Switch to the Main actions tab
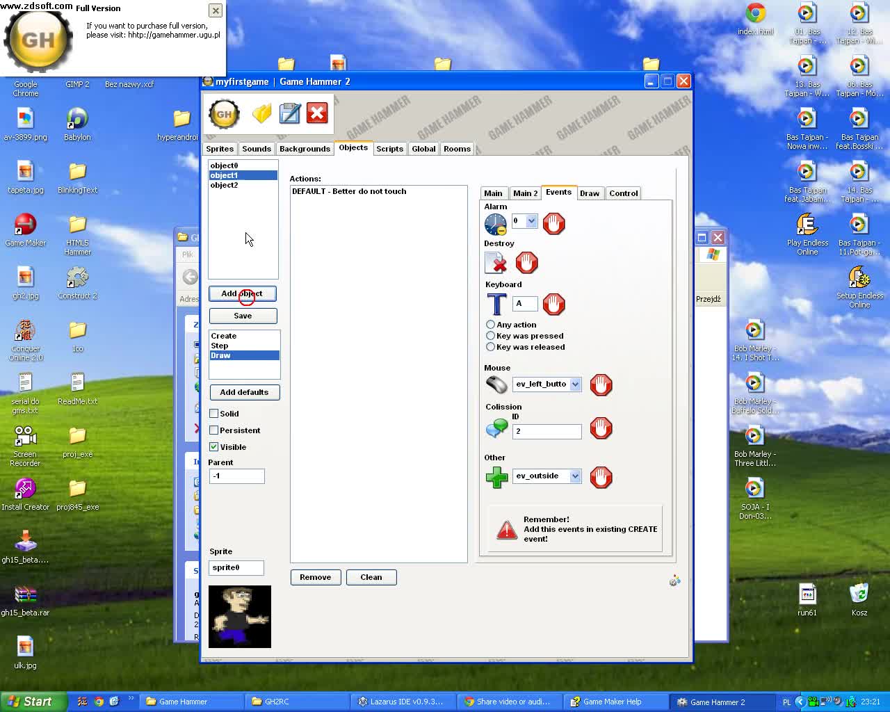 pos(493,193)
